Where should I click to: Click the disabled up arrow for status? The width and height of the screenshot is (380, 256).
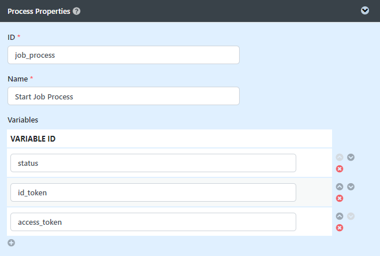[340, 157]
